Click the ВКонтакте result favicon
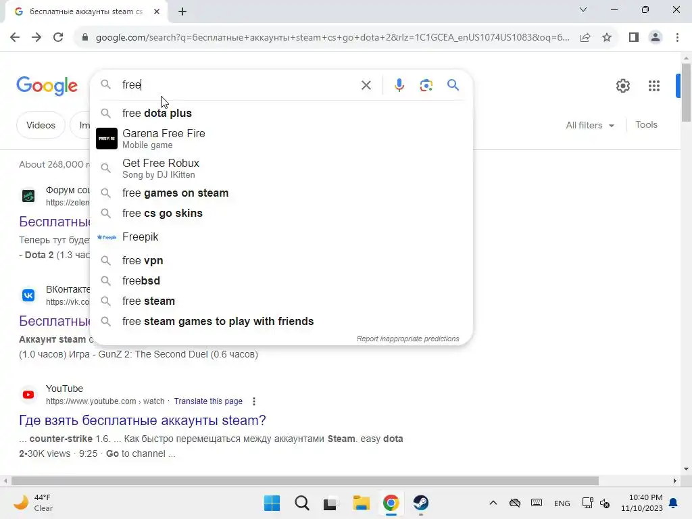This screenshot has height=519, width=692. pos(28,295)
